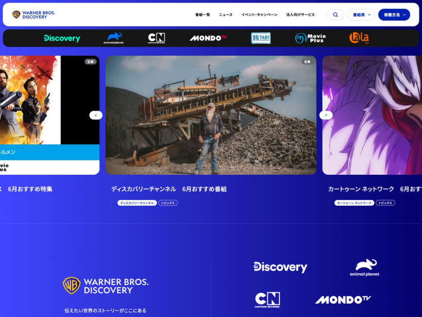Viewport: 422px width, 317px height.
Task: Open the LaLa TV logo
Action: pos(359,38)
